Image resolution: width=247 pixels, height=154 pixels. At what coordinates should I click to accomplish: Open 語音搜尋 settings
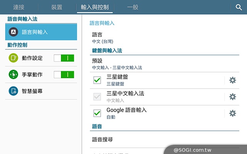(x=165, y=139)
